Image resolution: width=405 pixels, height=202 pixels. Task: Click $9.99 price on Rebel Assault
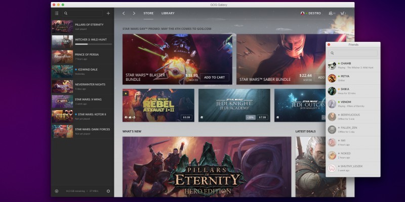186,118
